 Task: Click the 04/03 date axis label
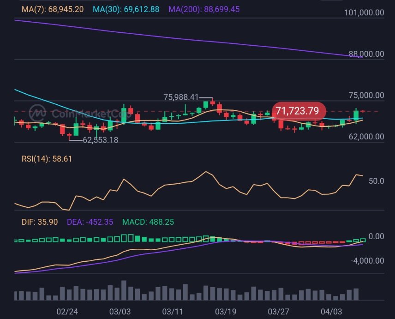(331, 312)
